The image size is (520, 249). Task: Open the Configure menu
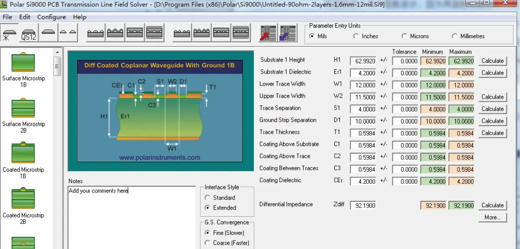pos(51,17)
